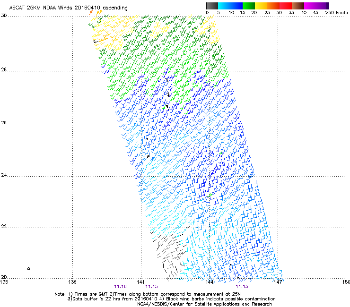Click the longitude label '147' on the bottom axis
The width and height of the screenshot is (350, 307).
point(278,282)
